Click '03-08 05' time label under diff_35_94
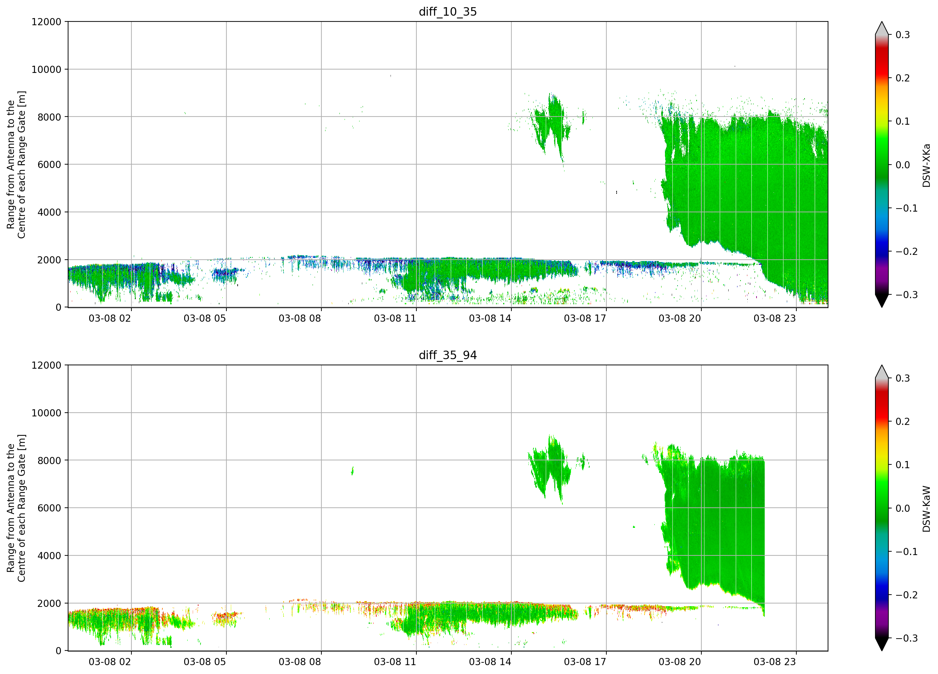 [205, 662]
